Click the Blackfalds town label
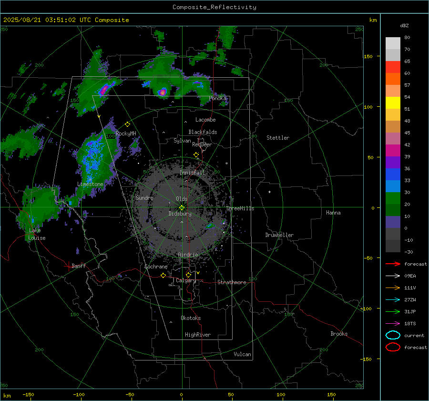Screen dimensions: 429x401 tap(203, 132)
